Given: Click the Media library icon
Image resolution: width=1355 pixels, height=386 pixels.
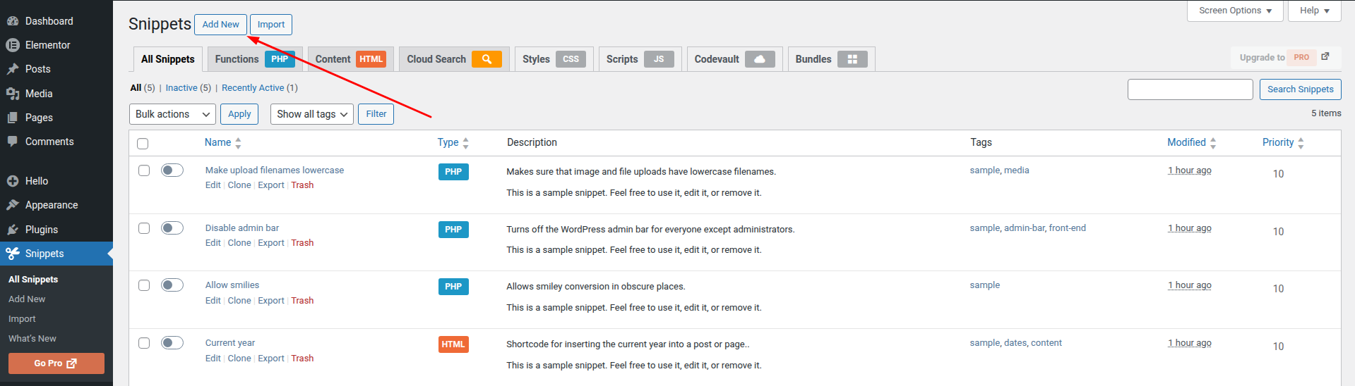Looking at the screenshot, I should coord(13,94).
